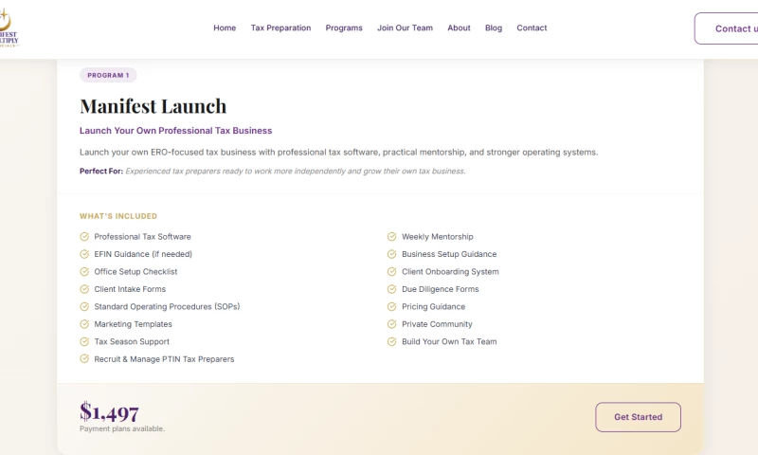Visit the About page

click(459, 28)
